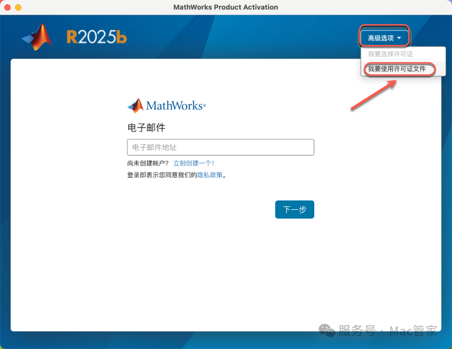This screenshot has width=452, height=349.
Task: Close the Product Activation window
Action: pos(7,8)
